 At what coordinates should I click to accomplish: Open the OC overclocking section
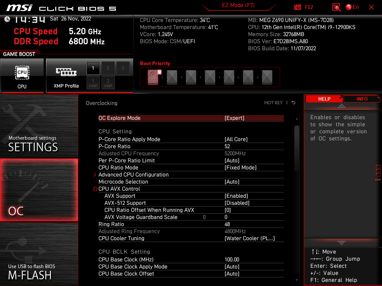39,190
